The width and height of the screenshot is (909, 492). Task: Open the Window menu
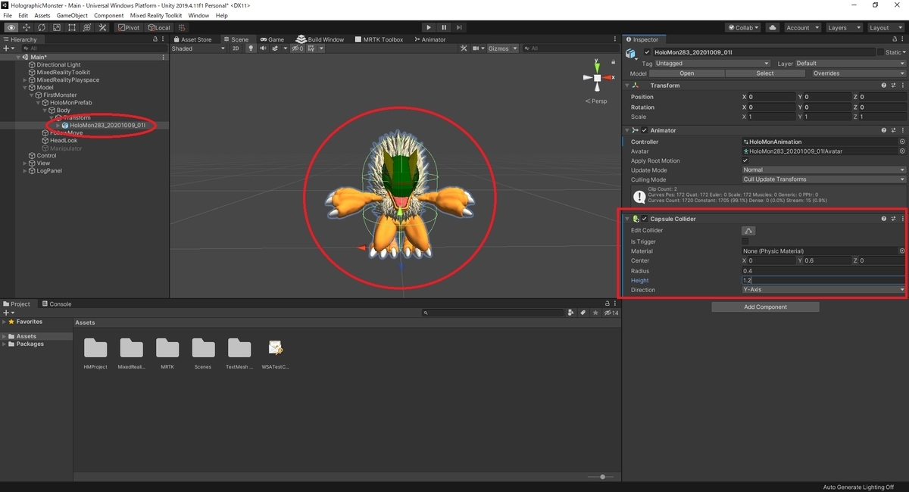(198, 15)
